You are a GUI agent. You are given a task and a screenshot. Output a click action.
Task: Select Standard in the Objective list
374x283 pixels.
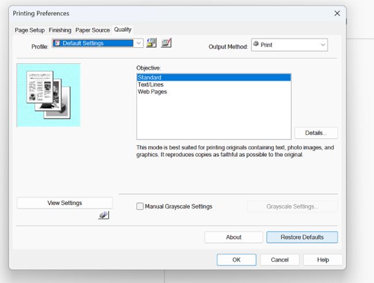coord(150,77)
